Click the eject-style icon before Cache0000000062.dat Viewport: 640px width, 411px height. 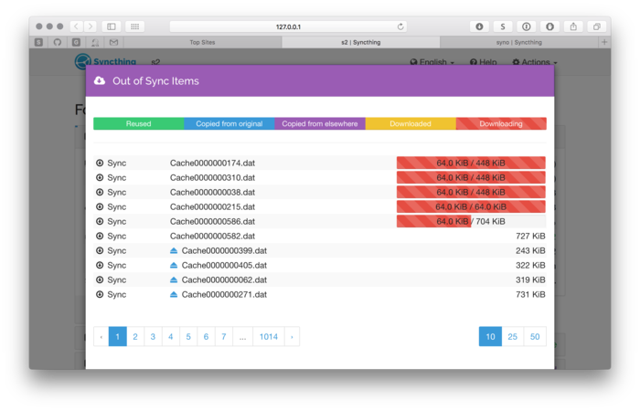(174, 279)
